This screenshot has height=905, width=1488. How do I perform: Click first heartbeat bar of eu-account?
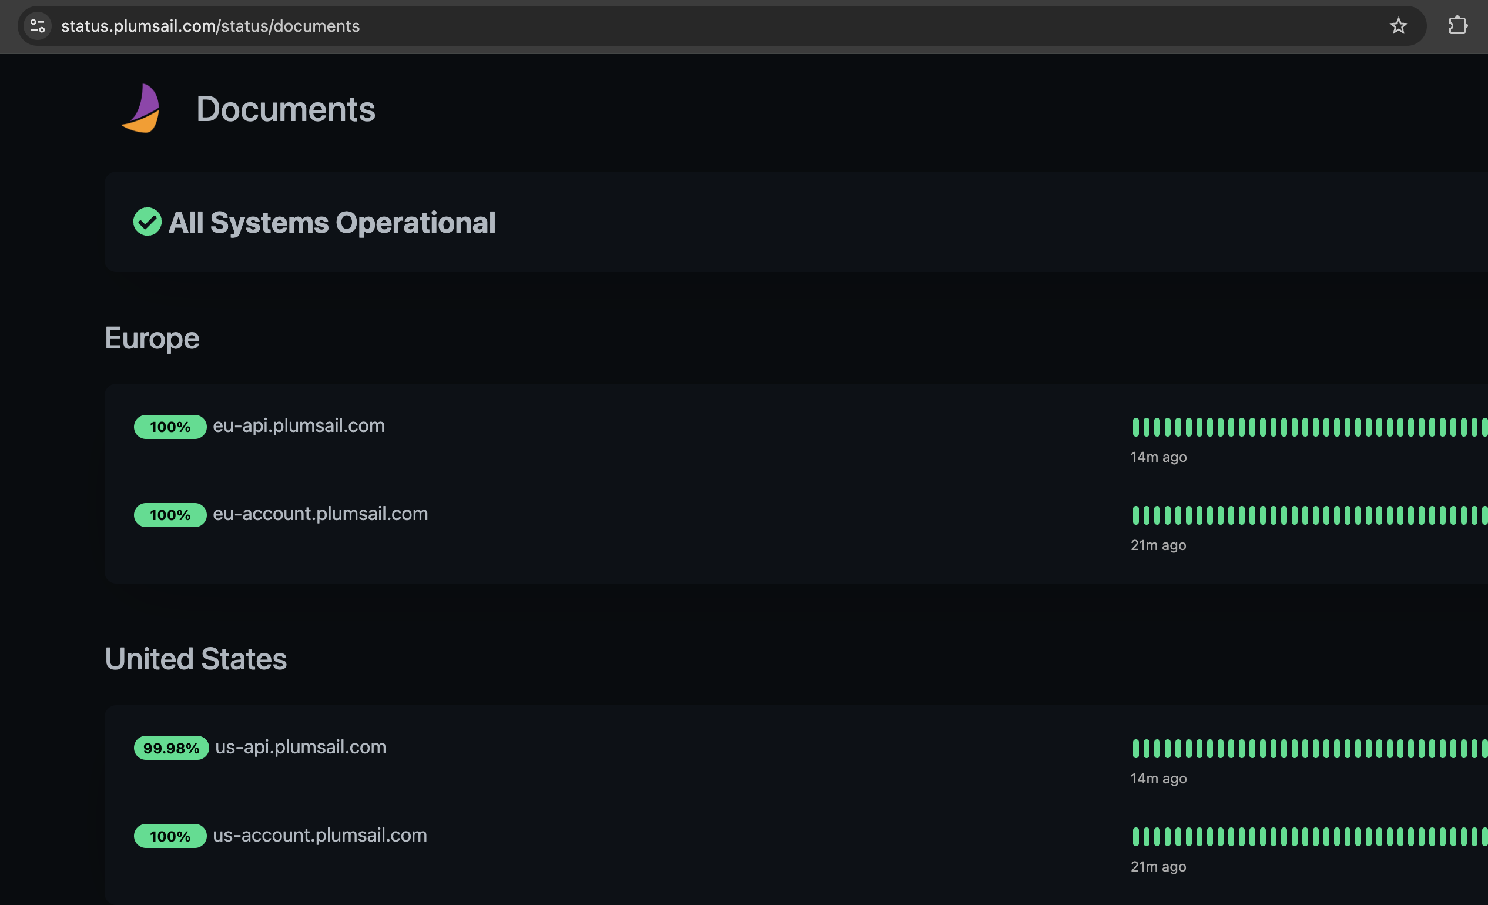point(1136,515)
